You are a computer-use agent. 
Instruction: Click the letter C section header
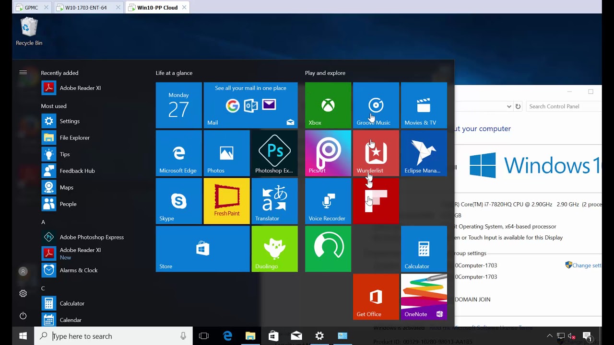click(43, 288)
